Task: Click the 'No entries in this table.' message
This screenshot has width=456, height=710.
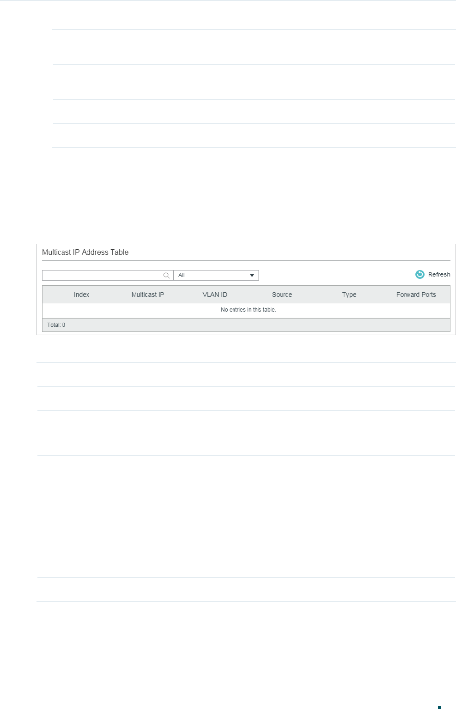Action: 248,310
